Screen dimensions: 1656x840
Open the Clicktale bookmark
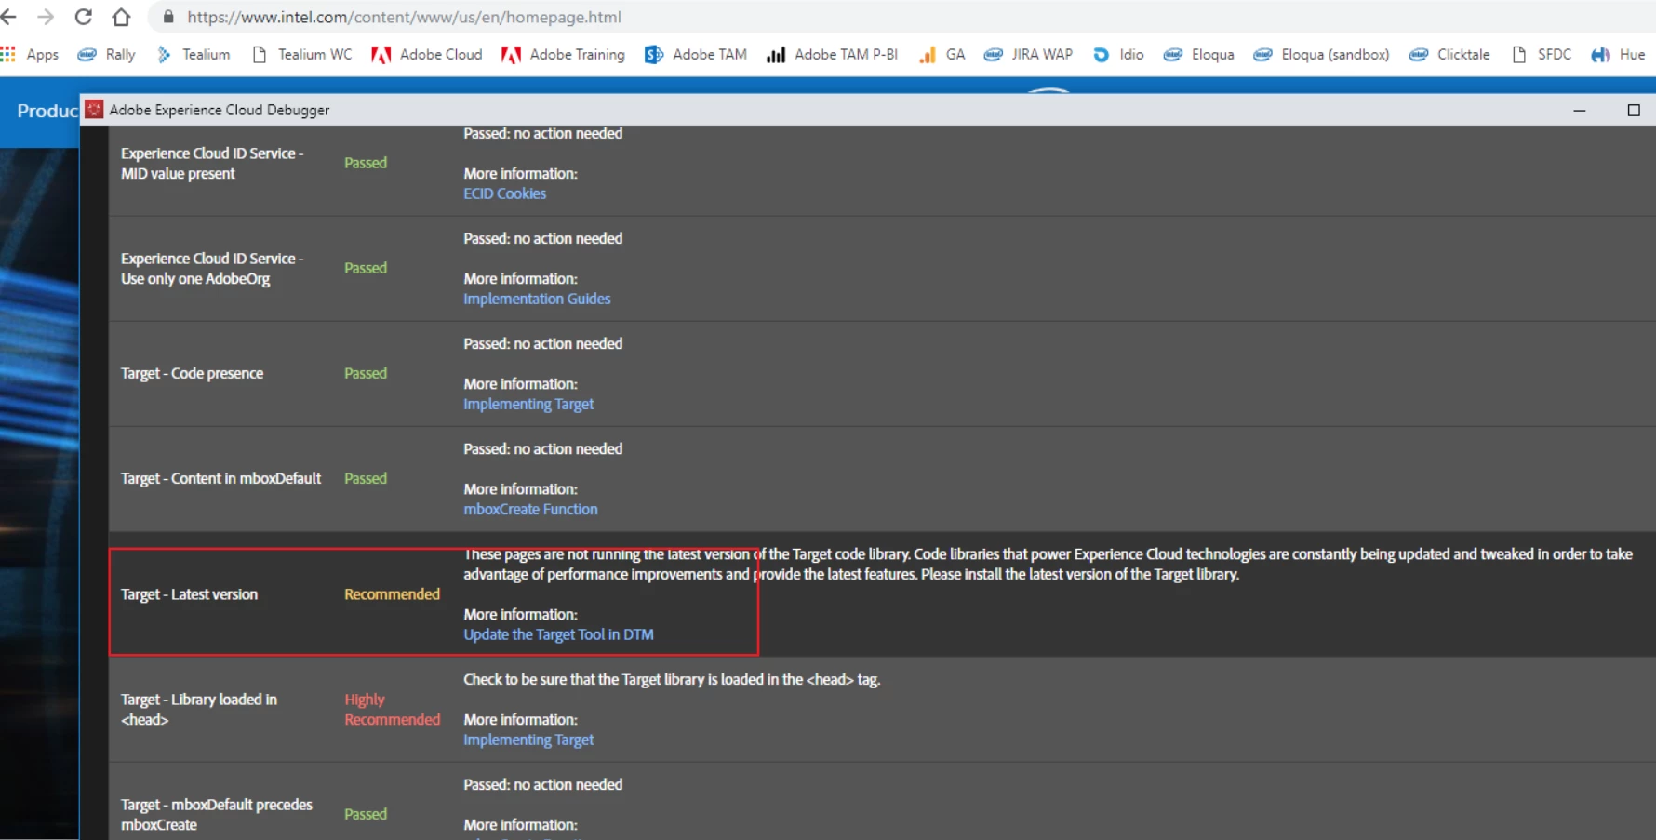pos(1449,55)
